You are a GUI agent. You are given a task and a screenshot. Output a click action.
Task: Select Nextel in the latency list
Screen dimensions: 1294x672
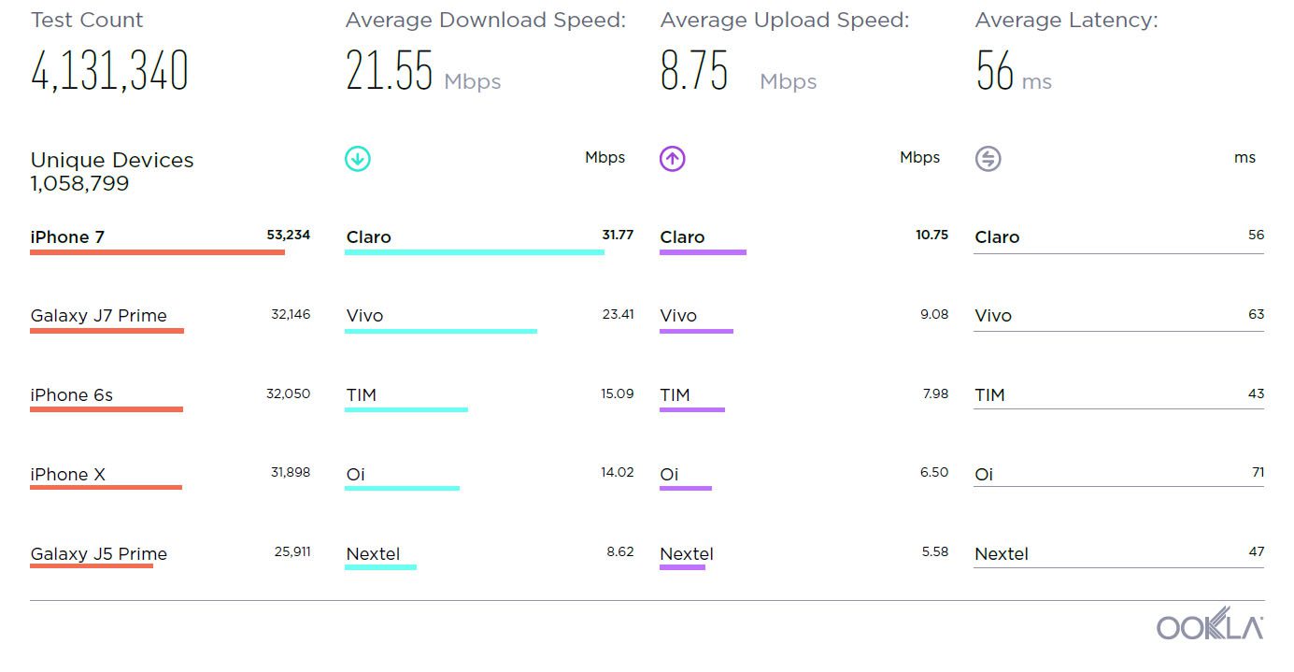pos(1002,554)
